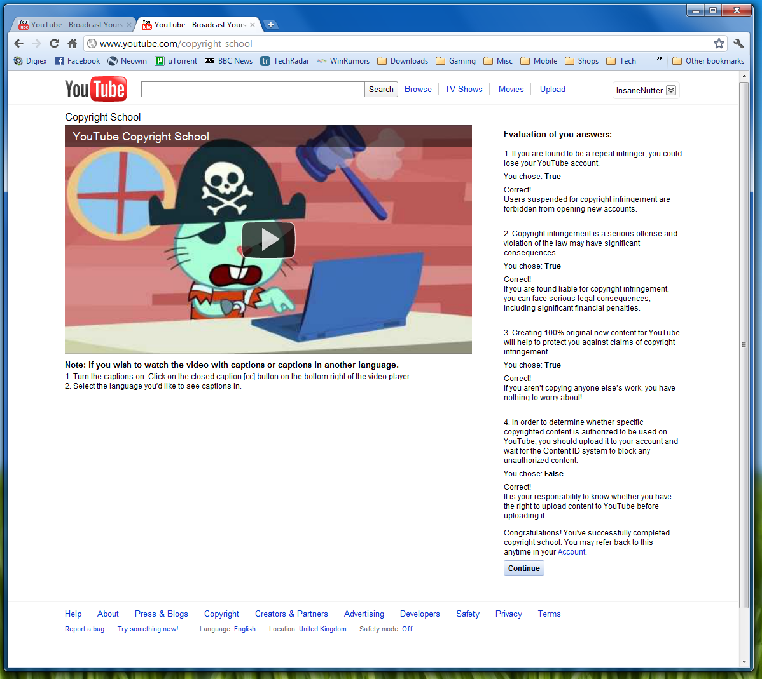Open the Chrome wrench settings menu

coord(738,44)
